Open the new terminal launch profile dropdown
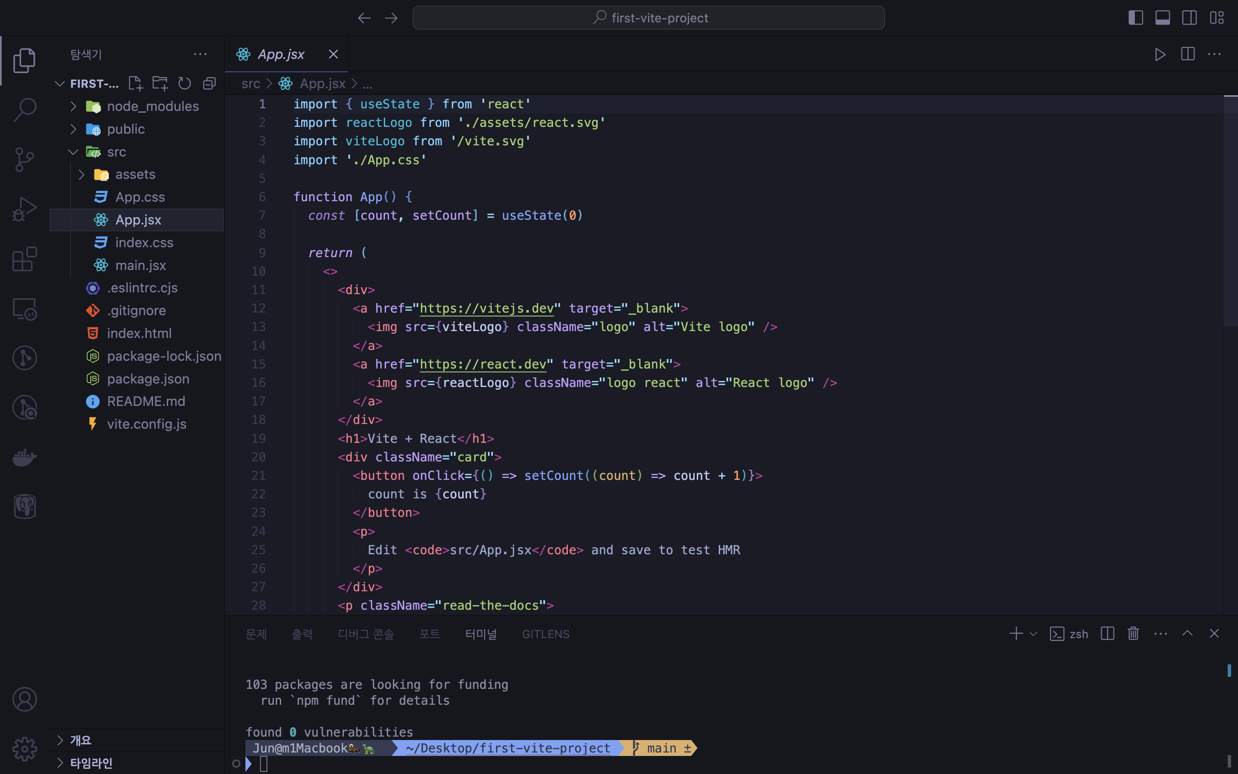Screen dimensions: 1238x774 click(x=1033, y=634)
